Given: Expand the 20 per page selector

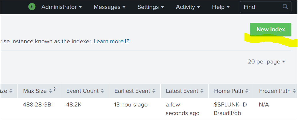Looking at the screenshot, I should point(266,61).
